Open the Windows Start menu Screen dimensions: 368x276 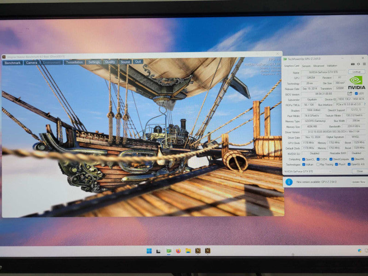(149, 251)
